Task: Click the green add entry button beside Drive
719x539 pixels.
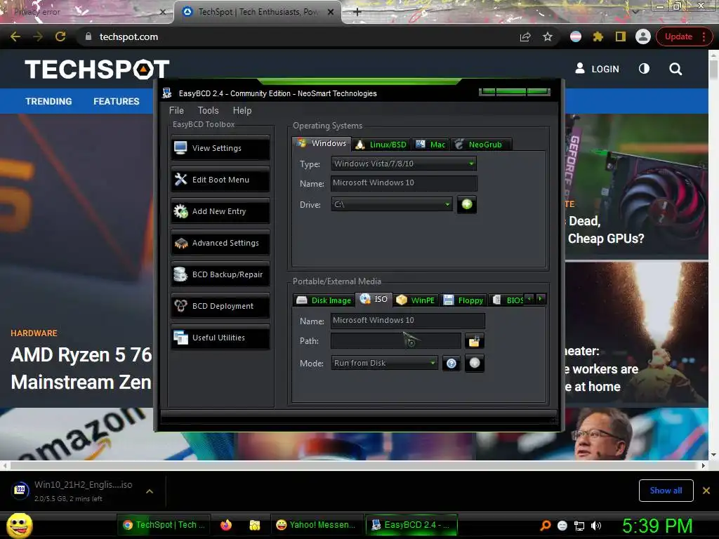Action: tap(467, 204)
